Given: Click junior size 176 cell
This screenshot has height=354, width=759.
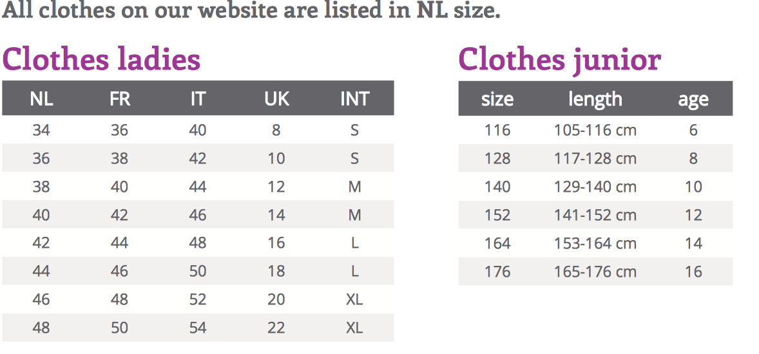Looking at the screenshot, I should pyautogui.click(x=497, y=272).
